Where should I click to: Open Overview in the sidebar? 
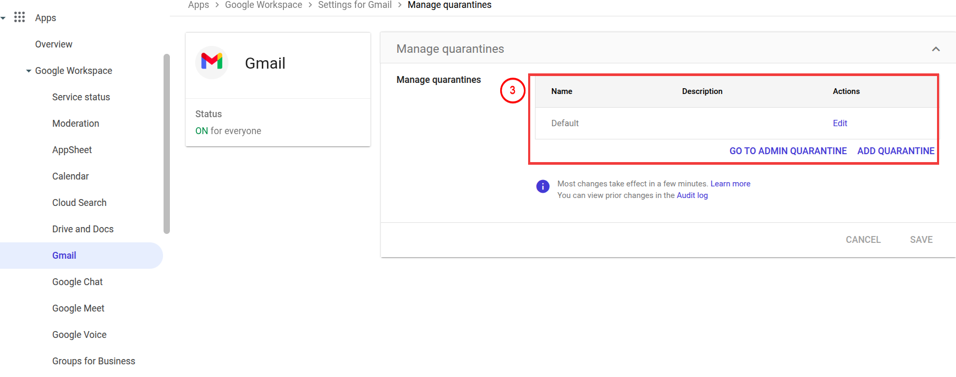coord(54,44)
